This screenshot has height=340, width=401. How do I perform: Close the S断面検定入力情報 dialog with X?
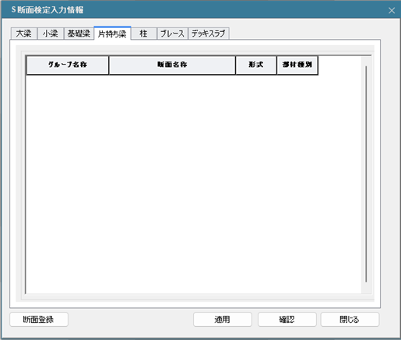[x=392, y=10]
